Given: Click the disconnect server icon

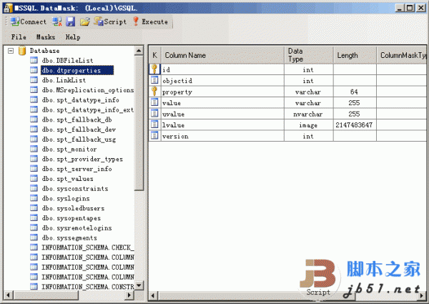Looking at the screenshot, I should tap(57, 21).
